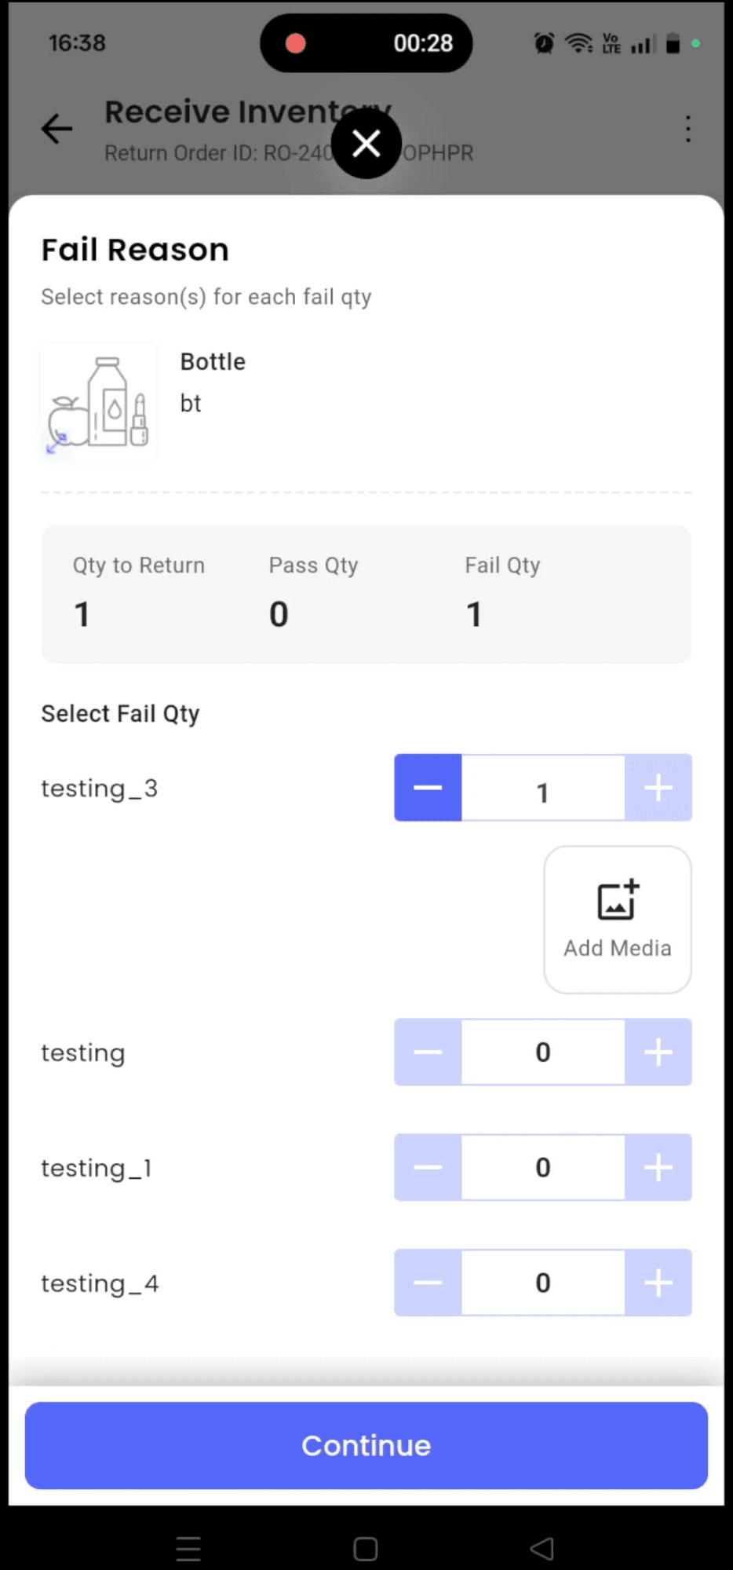The height and width of the screenshot is (1570, 733).
Task: Focus testing_4 quantity input field
Action: 543,1283
